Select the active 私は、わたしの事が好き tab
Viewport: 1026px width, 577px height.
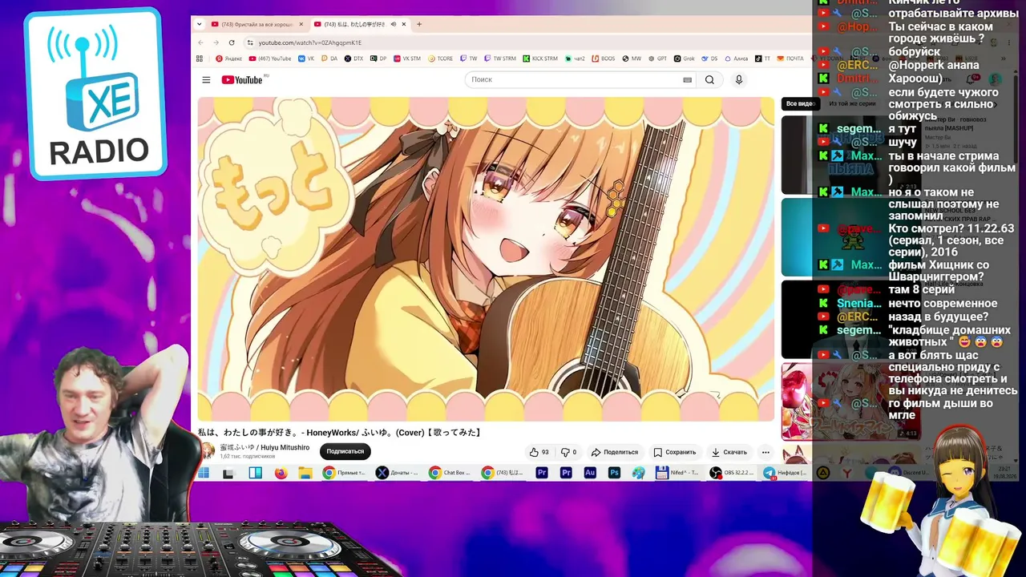(360, 24)
